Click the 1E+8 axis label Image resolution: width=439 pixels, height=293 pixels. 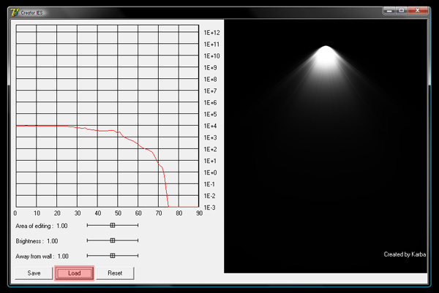click(x=210, y=80)
